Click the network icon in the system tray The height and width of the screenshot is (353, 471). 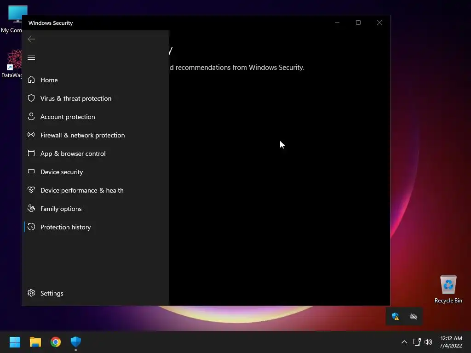click(x=417, y=342)
